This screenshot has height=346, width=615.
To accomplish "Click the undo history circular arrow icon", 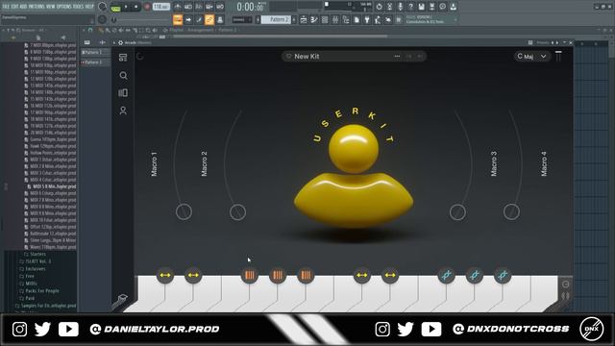I will (x=379, y=7).
